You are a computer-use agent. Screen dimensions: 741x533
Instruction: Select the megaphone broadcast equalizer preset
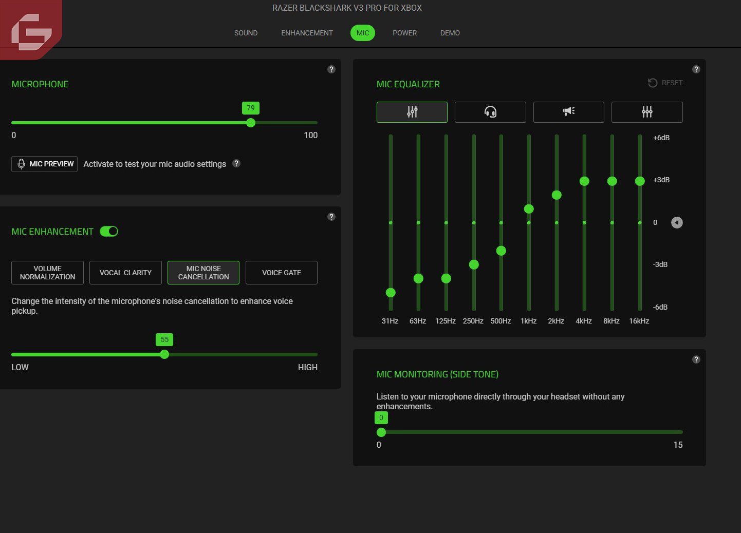[x=569, y=112]
